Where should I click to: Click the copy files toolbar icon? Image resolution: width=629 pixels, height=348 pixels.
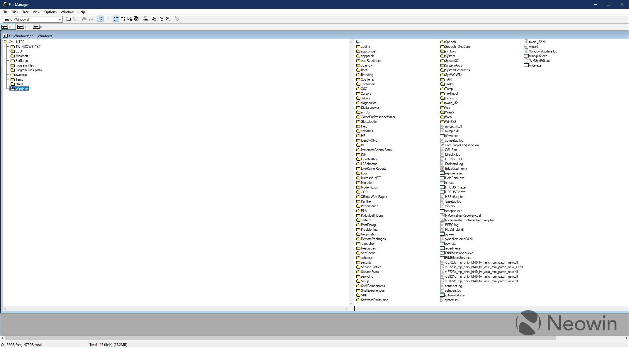154,19
